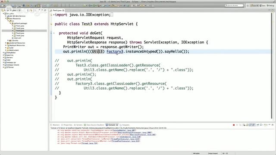Expand the JavaScript Resources node
Screen dimensions: 276x155
point(6,43)
